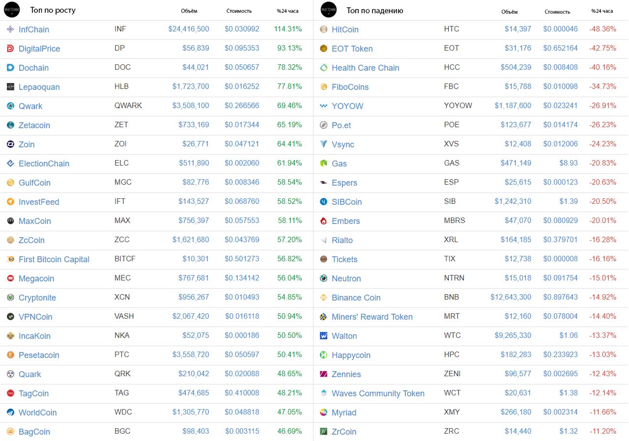Click the SIBCoin icon
The width and height of the screenshot is (629, 441).
point(323,202)
